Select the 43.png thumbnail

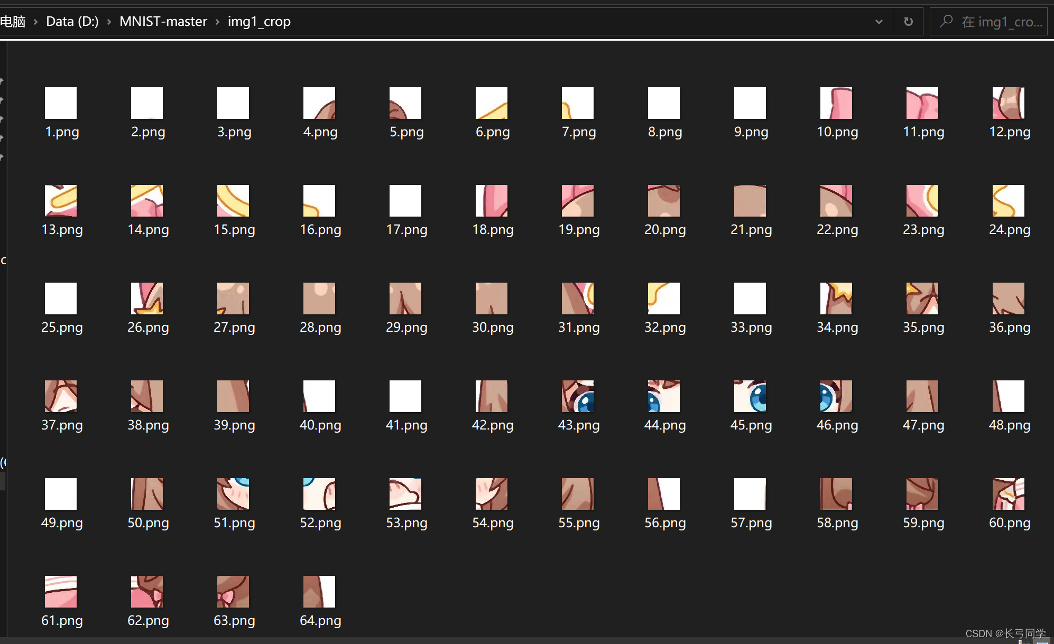click(578, 396)
